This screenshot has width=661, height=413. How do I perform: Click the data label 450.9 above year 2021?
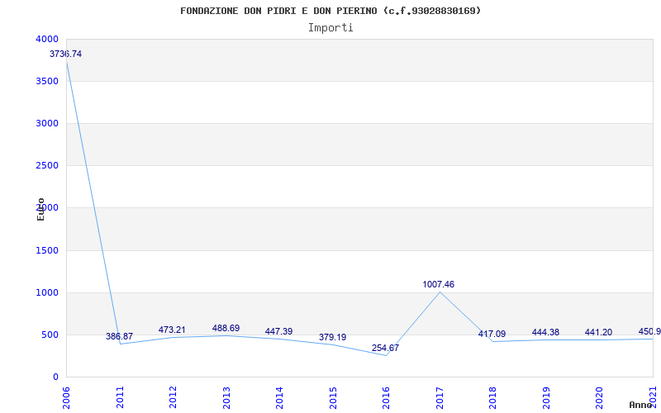point(649,331)
